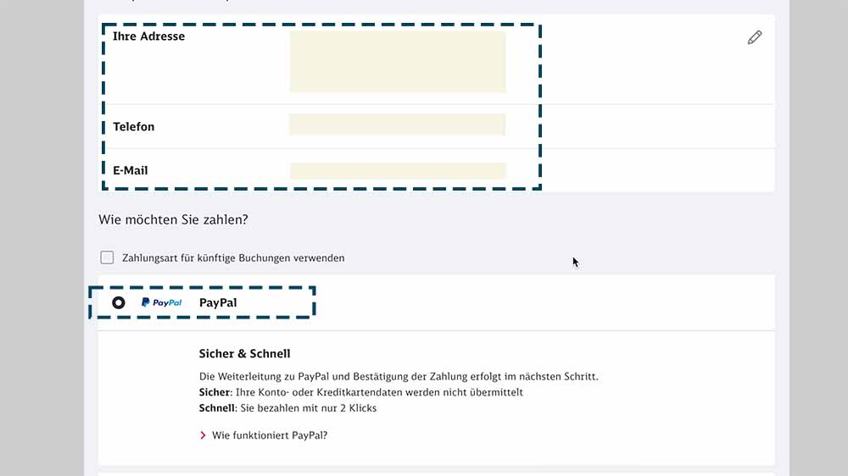Click the highlighted Telefon value field
Screen dimensions: 848x476
(x=397, y=125)
